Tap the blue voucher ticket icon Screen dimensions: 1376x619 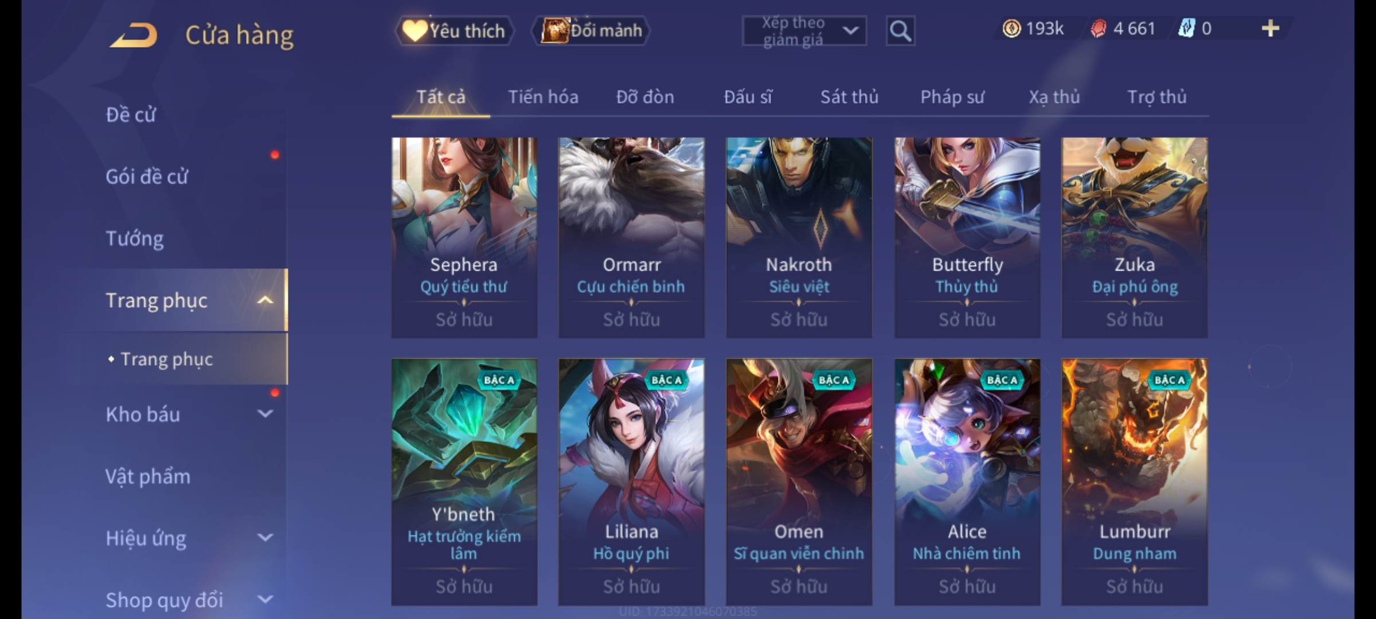(1186, 28)
